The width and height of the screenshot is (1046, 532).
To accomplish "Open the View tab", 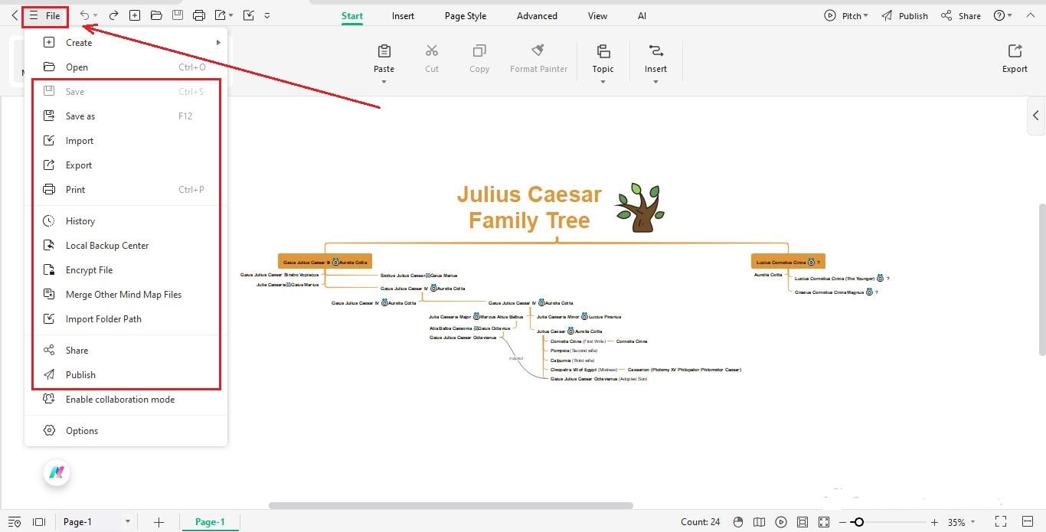I will point(597,15).
